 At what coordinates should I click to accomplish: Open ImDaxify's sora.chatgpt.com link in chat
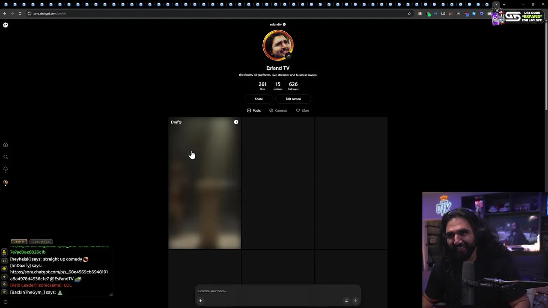point(59,275)
